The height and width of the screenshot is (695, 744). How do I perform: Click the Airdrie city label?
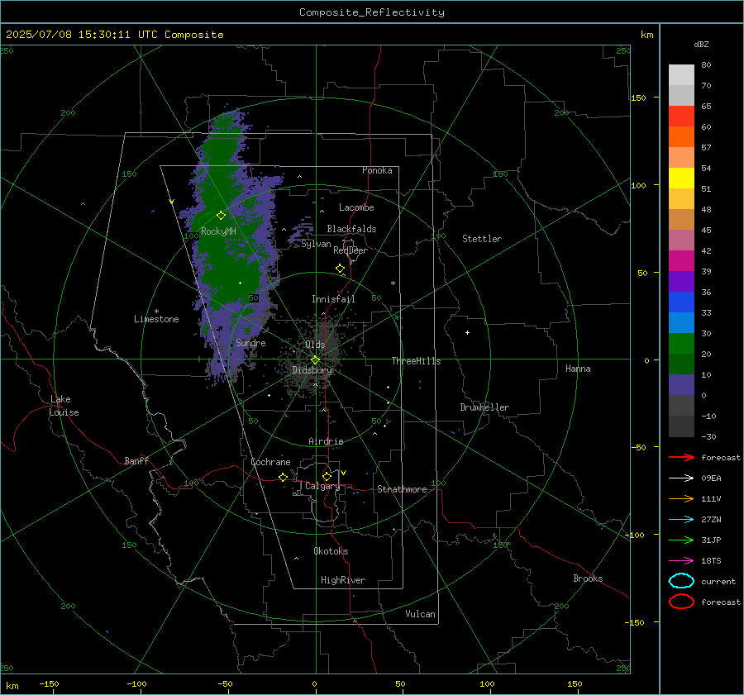click(326, 441)
